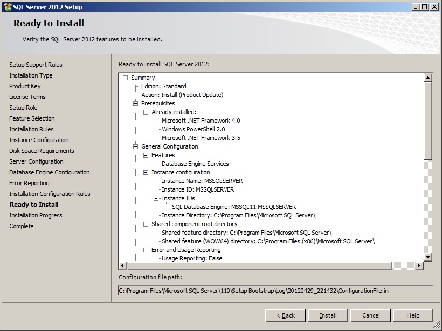Select the 'Shared feature directory' row
The height and width of the screenshot is (331, 442).
(247, 233)
